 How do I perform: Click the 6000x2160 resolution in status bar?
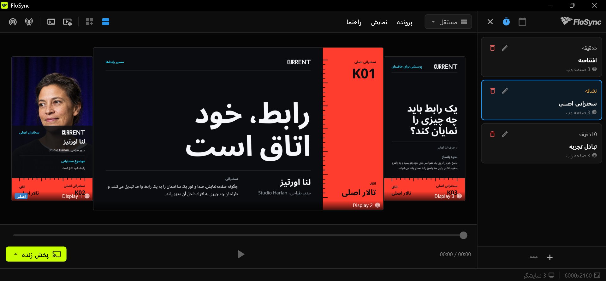(x=582, y=275)
